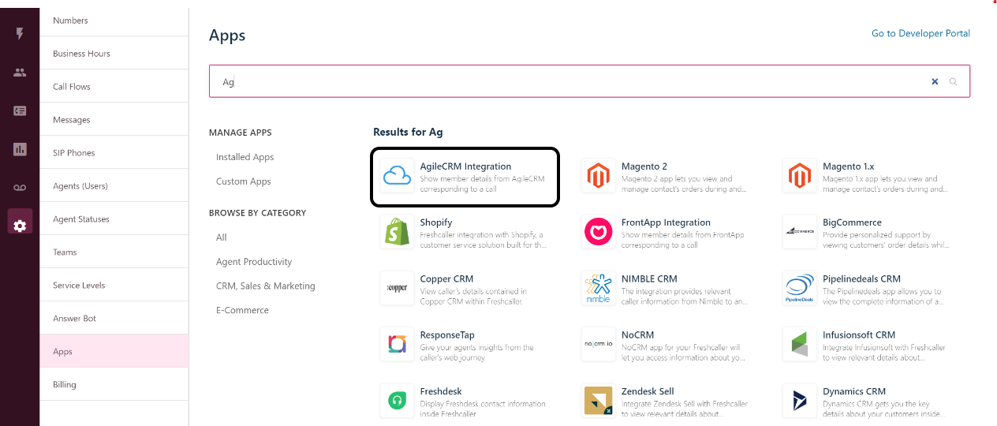
Task: Open the Zendesk Sell app title
Action: tap(648, 391)
